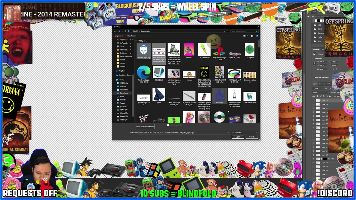356x200 pixels.
Task: Open the All Formats file type dropdown
Action: pyautogui.click(x=244, y=132)
